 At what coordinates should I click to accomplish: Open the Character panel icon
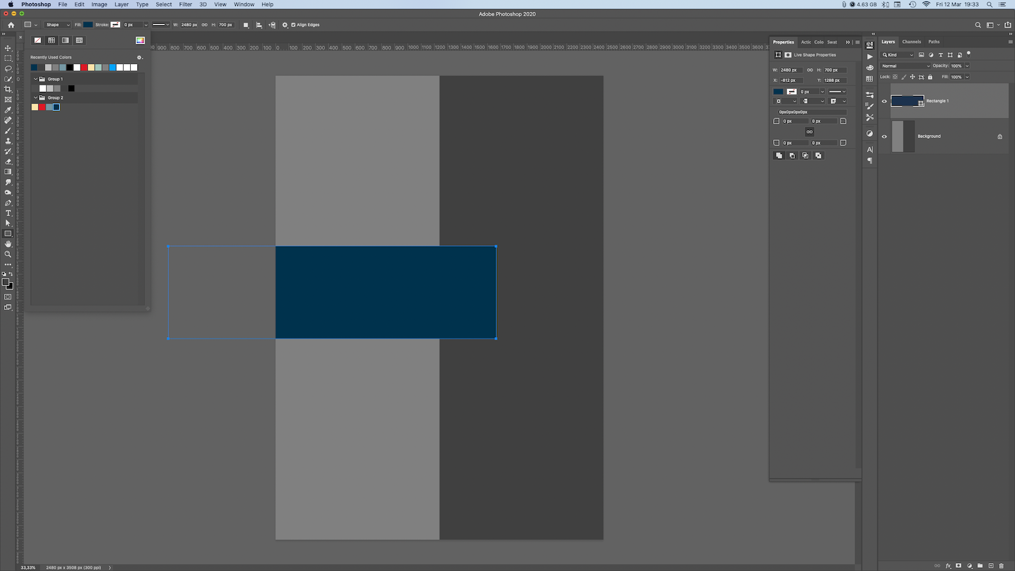click(870, 149)
